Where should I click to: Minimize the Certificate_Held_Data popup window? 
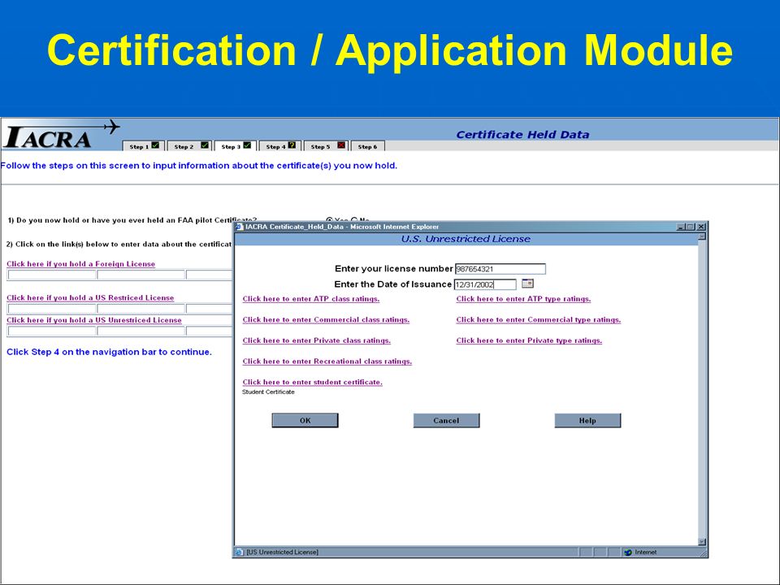coord(681,227)
